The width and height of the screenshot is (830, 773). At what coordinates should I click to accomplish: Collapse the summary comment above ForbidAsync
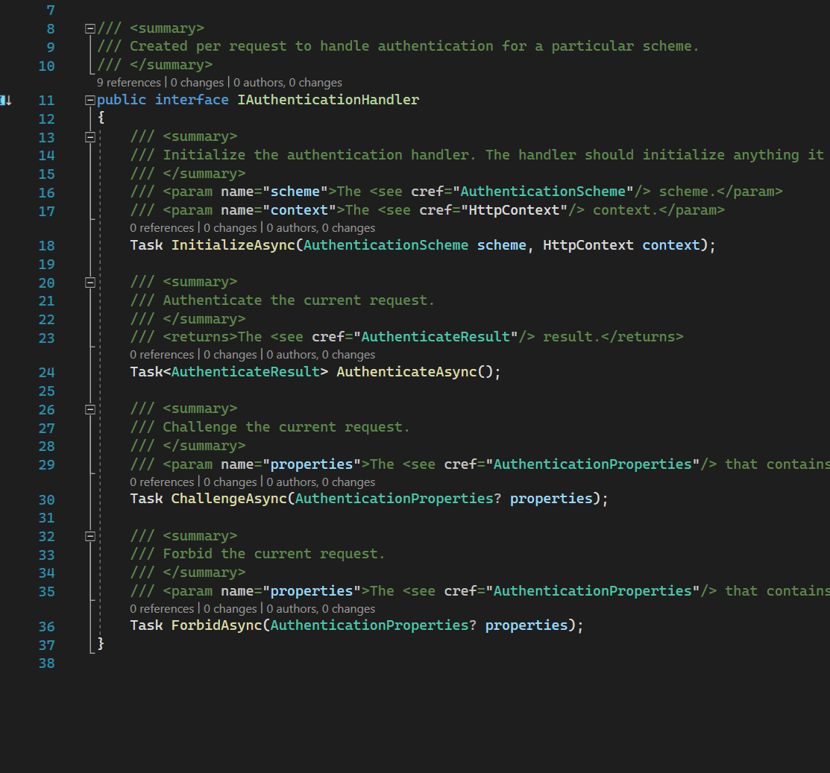pos(90,537)
